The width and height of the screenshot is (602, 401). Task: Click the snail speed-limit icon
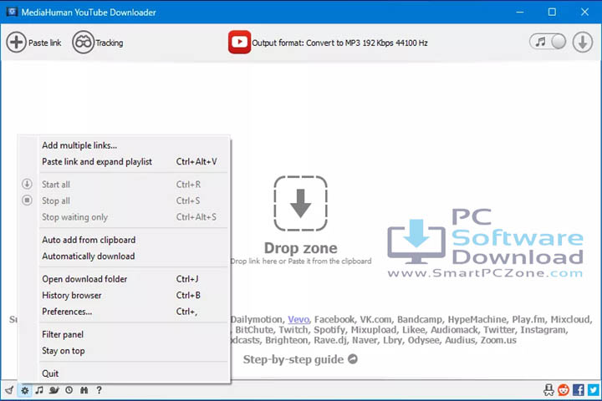pyautogui.click(x=54, y=390)
